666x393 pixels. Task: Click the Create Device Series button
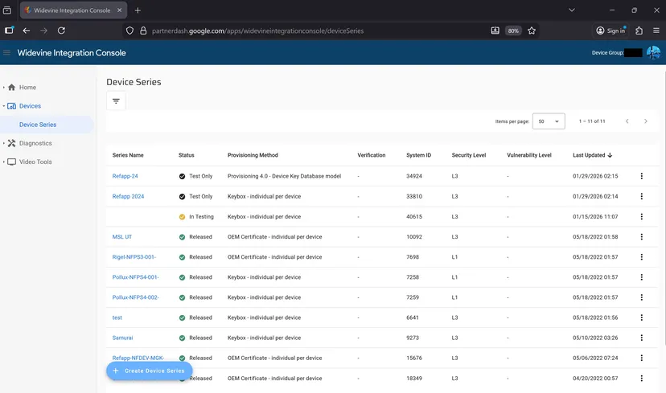149,370
